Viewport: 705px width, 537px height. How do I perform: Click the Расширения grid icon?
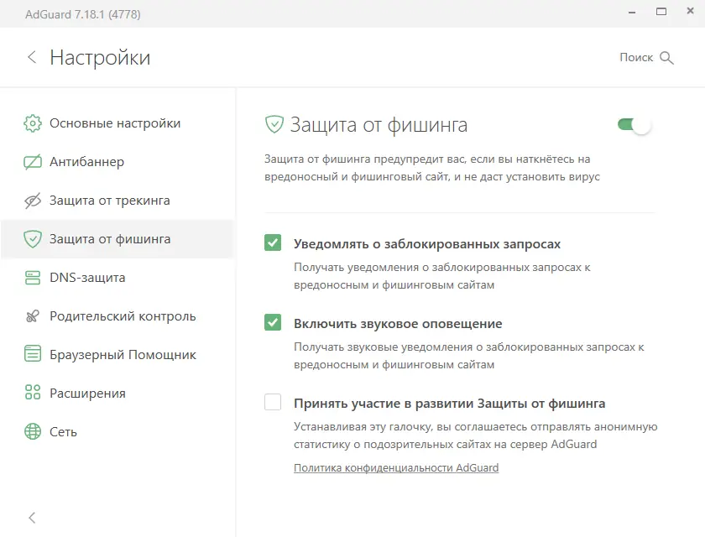click(33, 394)
